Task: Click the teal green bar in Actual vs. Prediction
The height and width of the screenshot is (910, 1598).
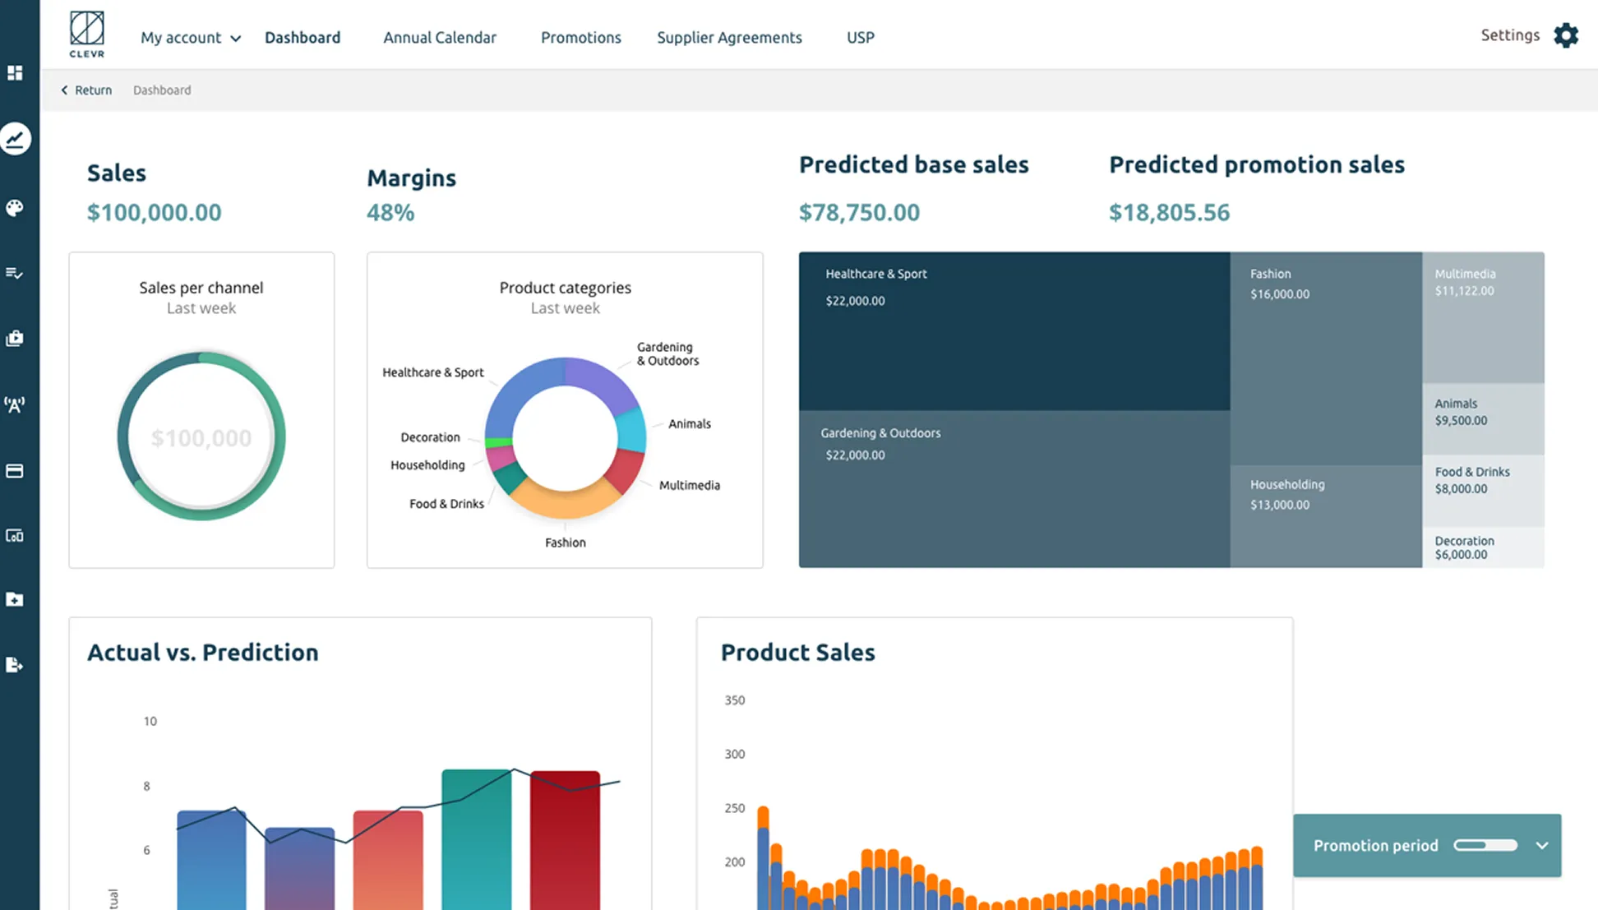Action: [476, 839]
